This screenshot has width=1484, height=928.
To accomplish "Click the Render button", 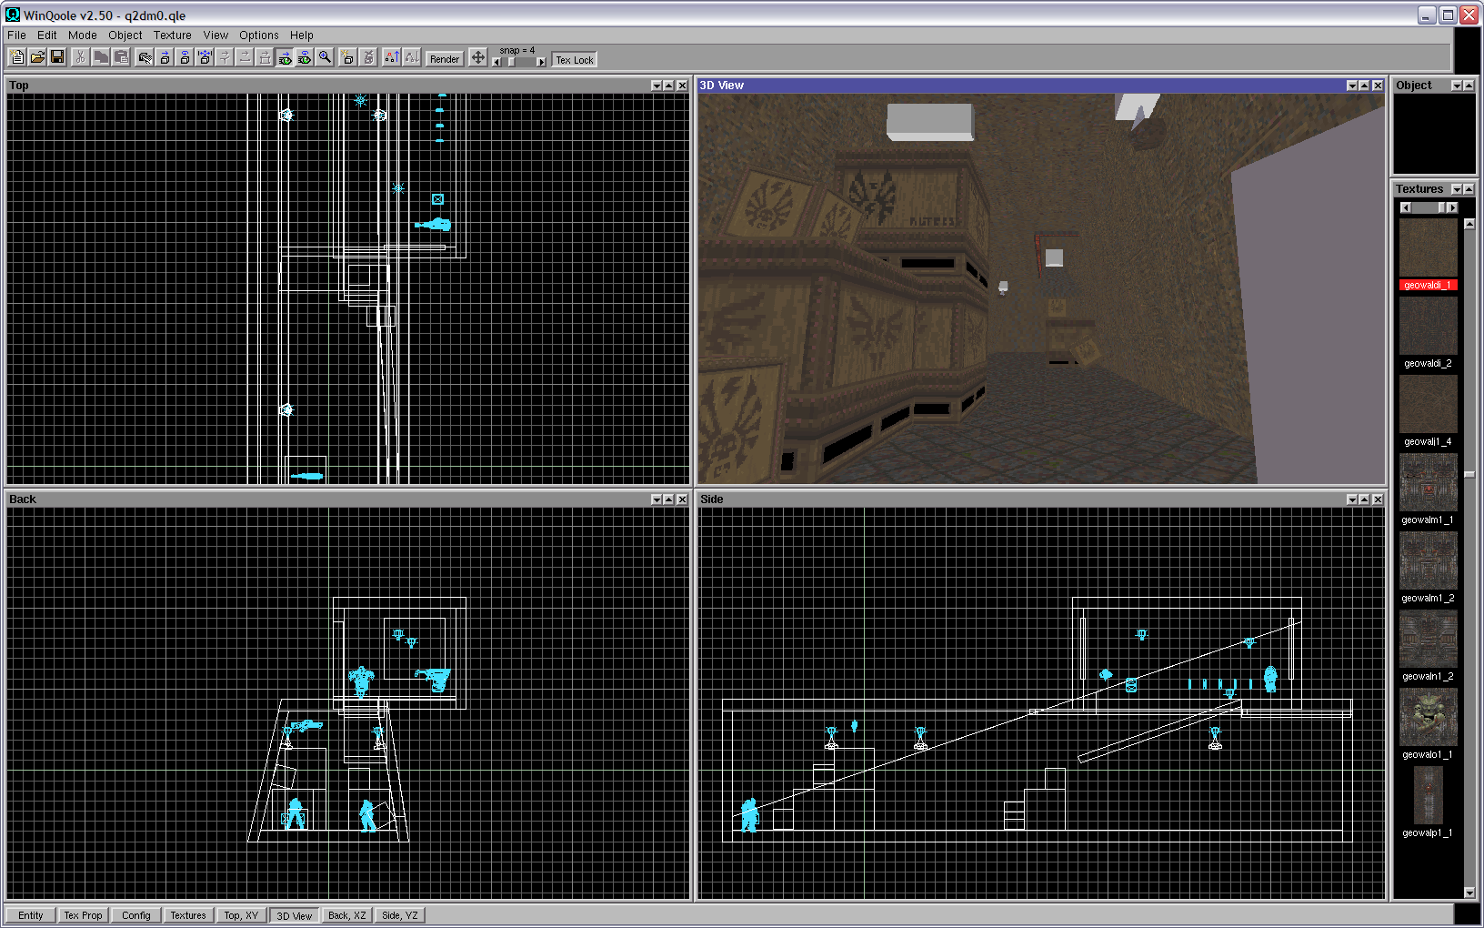I will click(445, 59).
